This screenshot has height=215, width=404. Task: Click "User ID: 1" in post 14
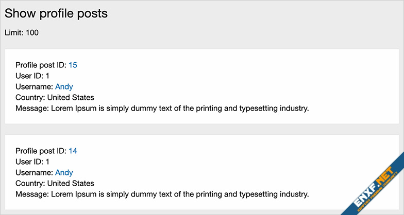pyautogui.click(x=32, y=162)
